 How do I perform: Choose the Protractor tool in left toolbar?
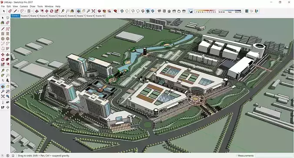[3, 75]
